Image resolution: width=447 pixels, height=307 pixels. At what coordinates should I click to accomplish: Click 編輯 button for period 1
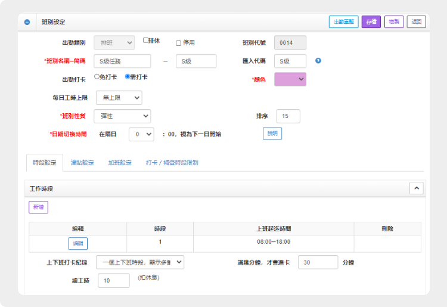pyautogui.click(x=78, y=243)
